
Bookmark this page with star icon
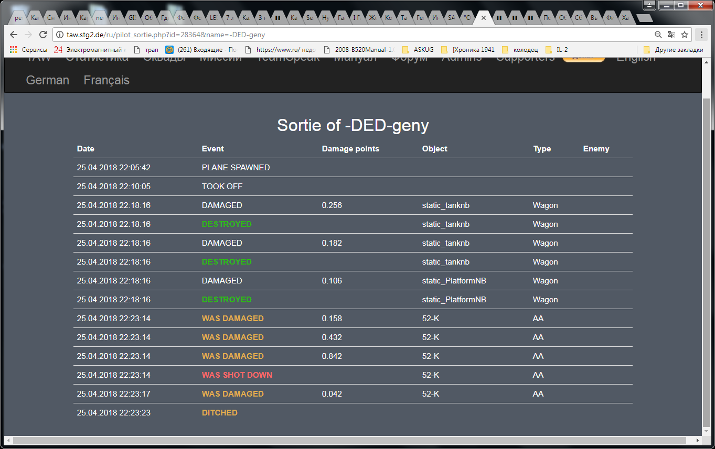pyautogui.click(x=684, y=35)
